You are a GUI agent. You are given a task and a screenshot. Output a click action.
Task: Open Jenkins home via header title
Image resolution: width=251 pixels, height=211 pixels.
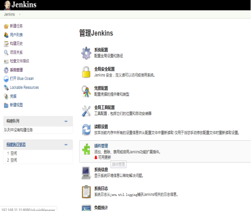[x=24, y=5]
